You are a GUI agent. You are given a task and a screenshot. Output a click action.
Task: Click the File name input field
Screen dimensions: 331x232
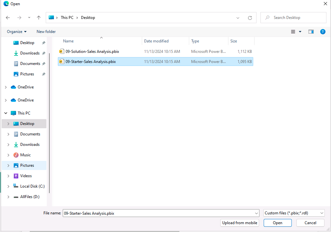tap(158, 213)
